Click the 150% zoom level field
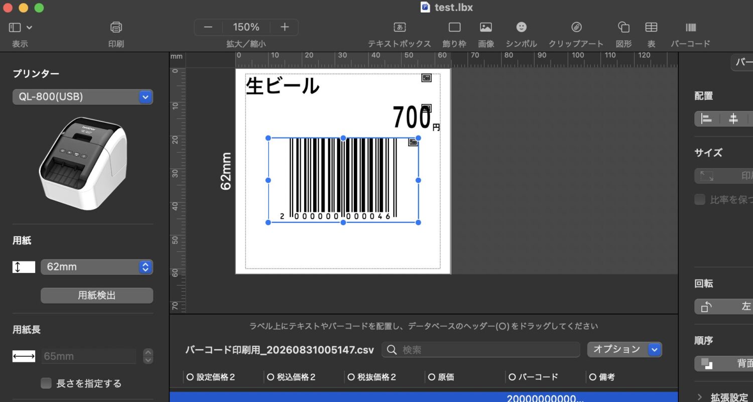Viewport: 753px width, 402px height. point(246,27)
